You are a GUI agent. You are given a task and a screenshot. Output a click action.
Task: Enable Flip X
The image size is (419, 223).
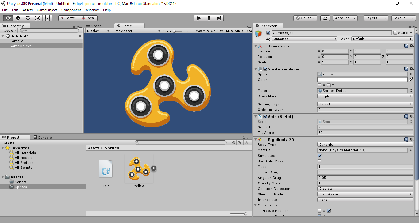[320, 85]
